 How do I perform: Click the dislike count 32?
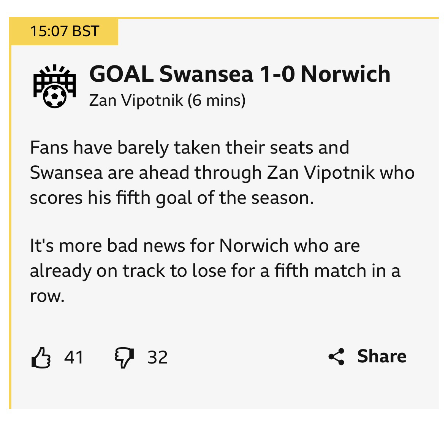(158, 357)
